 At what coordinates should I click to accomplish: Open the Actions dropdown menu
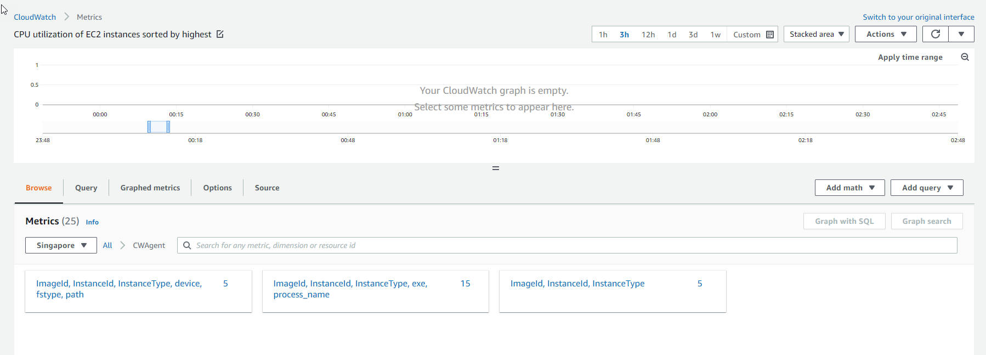click(886, 34)
